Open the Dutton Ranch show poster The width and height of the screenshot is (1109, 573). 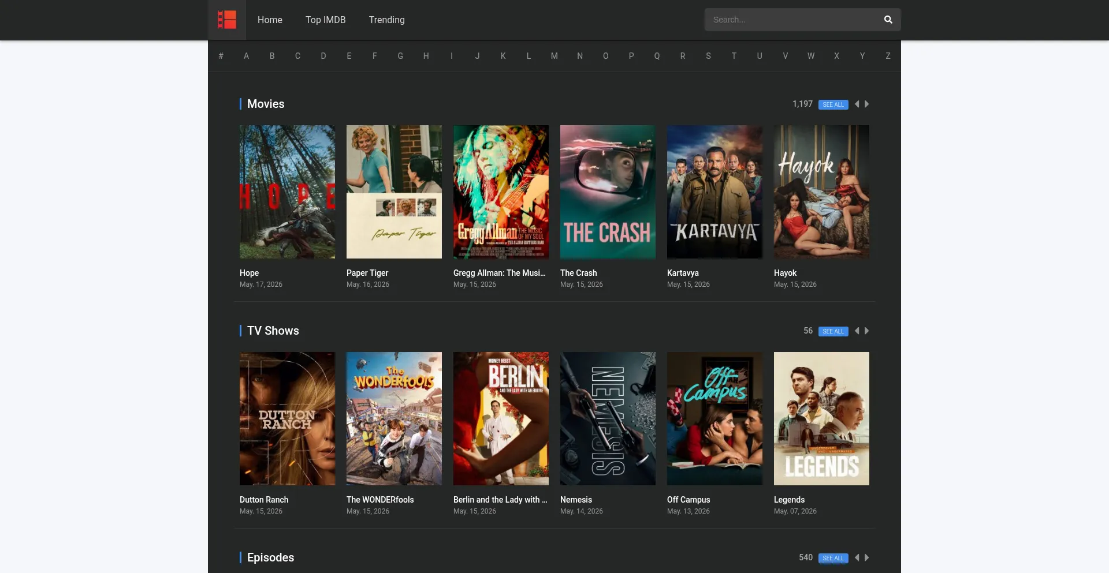(x=287, y=418)
